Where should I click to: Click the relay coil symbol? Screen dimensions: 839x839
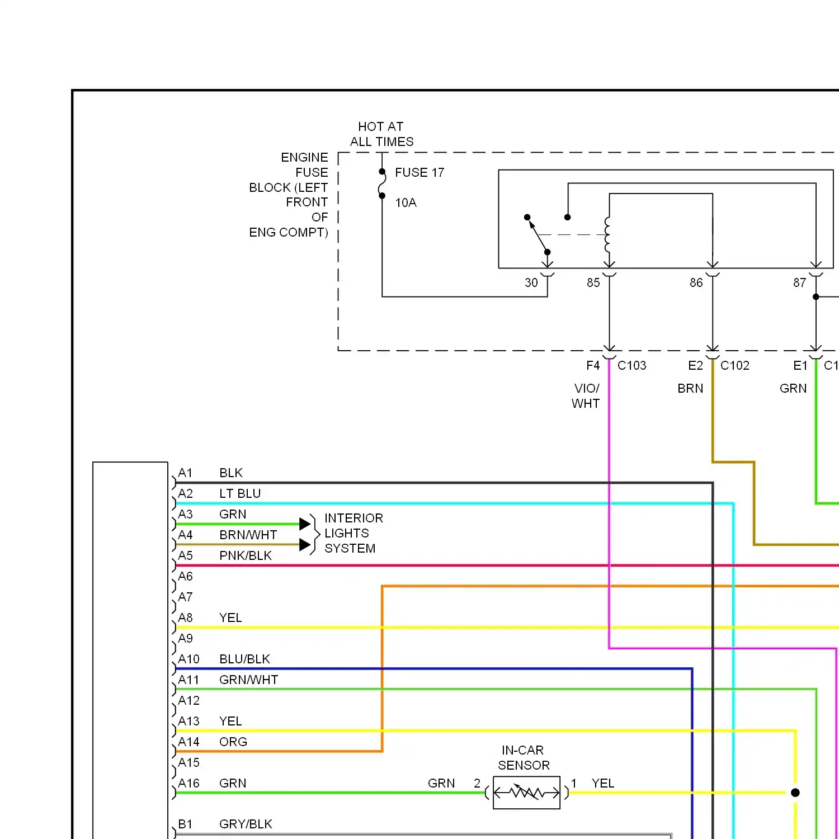[x=608, y=235]
